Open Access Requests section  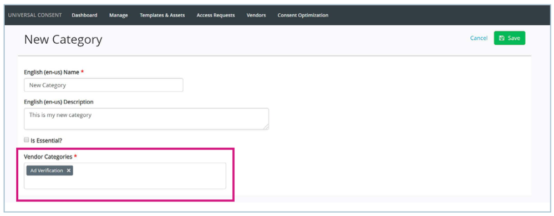coord(216,15)
